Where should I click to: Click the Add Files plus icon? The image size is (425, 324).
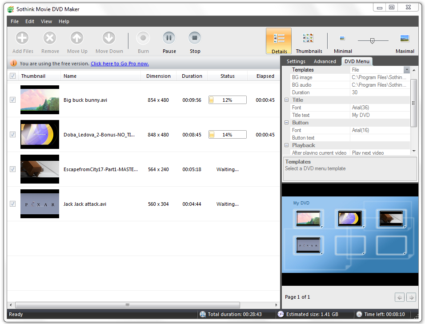pyautogui.click(x=22, y=38)
